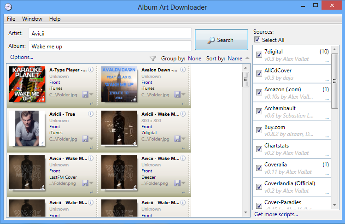Show info for the LastFM Cover result
The image size is (345, 224).
pos(91,158)
